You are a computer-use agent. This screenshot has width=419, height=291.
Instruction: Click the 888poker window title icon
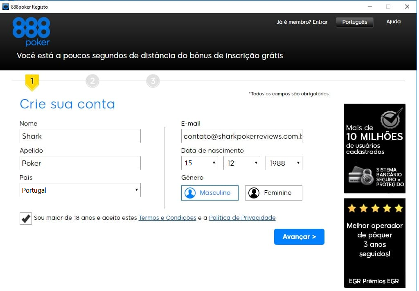(6, 7)
